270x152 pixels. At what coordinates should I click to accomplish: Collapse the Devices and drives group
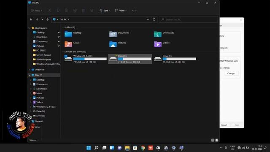click(x=63, y=52)
